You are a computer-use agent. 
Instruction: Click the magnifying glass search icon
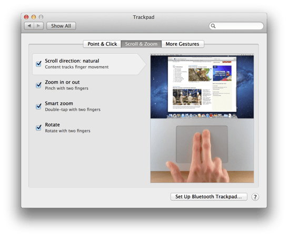213,26
